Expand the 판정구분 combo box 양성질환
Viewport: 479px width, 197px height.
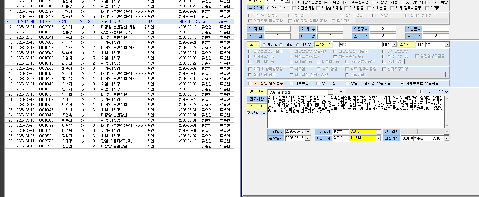tap(331, 92)
